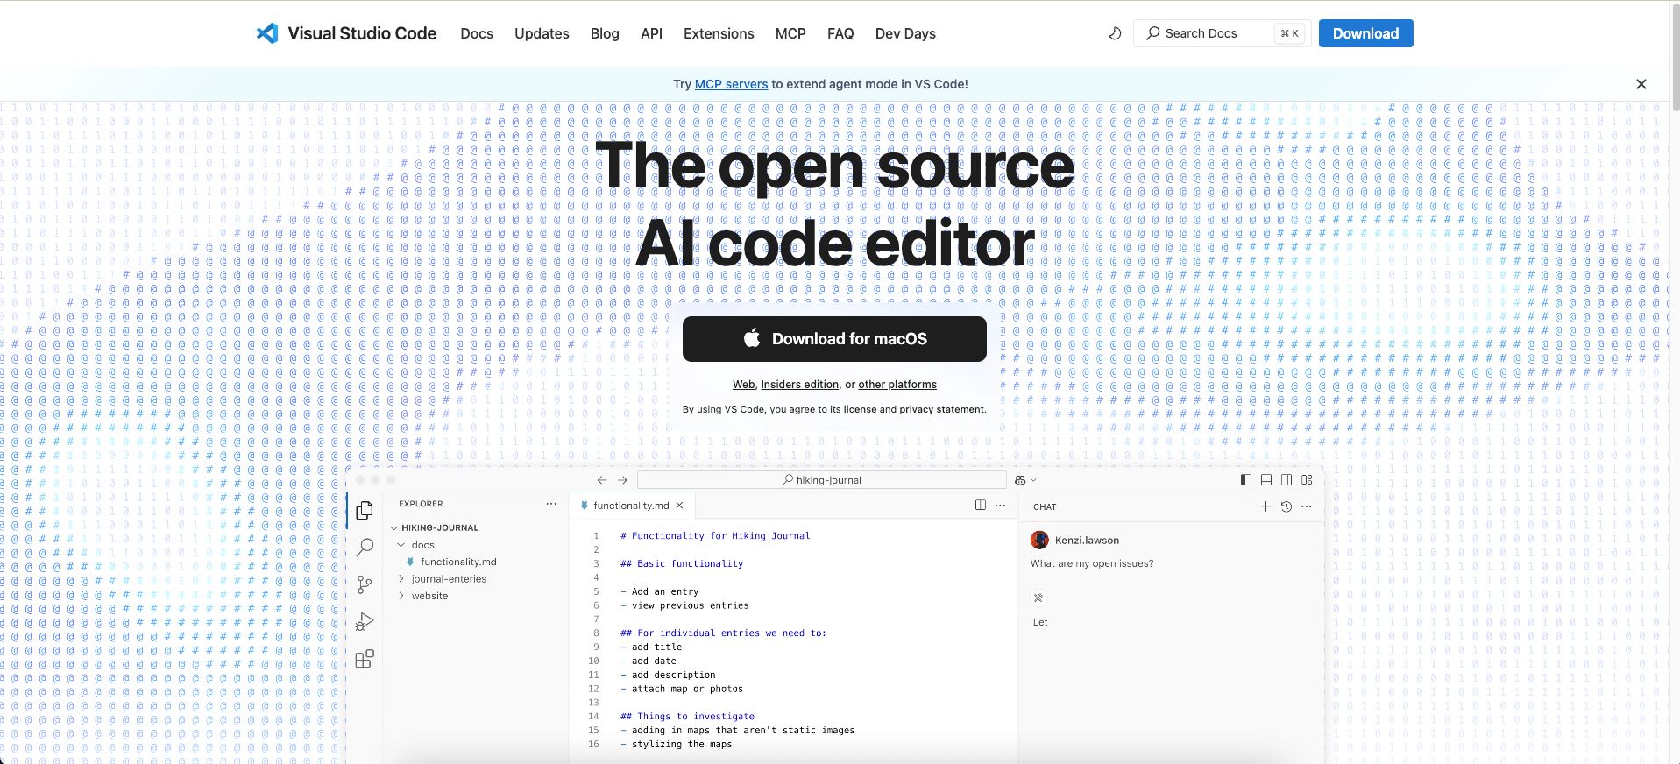Open the Insiders edition link
Viewport: 1680px width, 764px height.
point(800,385)
